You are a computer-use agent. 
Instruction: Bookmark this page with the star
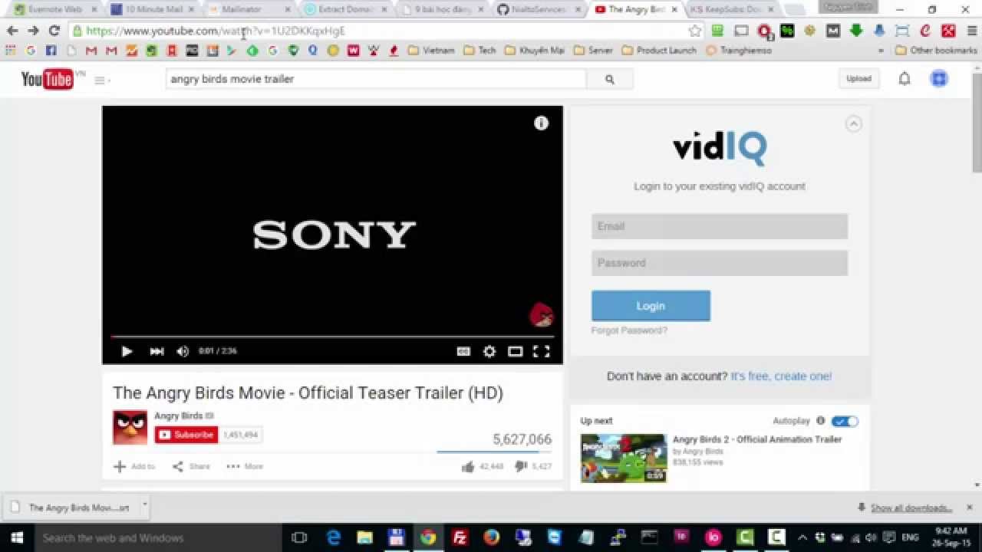tap(695, 31)
